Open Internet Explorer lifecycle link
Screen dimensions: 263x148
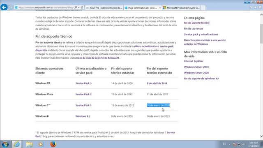click(194, 61)
